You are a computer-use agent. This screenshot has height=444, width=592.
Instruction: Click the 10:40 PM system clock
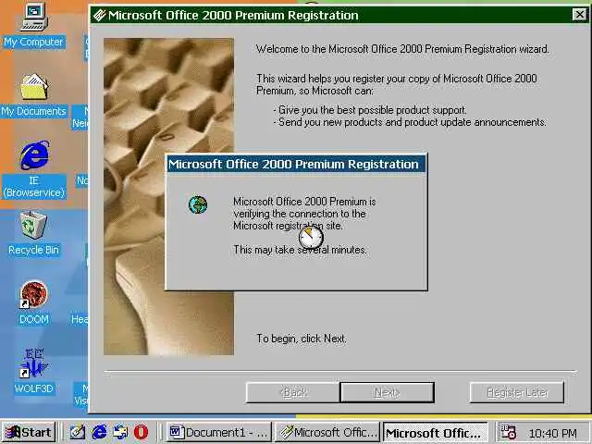pyautogui.click(x=553, y=433)
